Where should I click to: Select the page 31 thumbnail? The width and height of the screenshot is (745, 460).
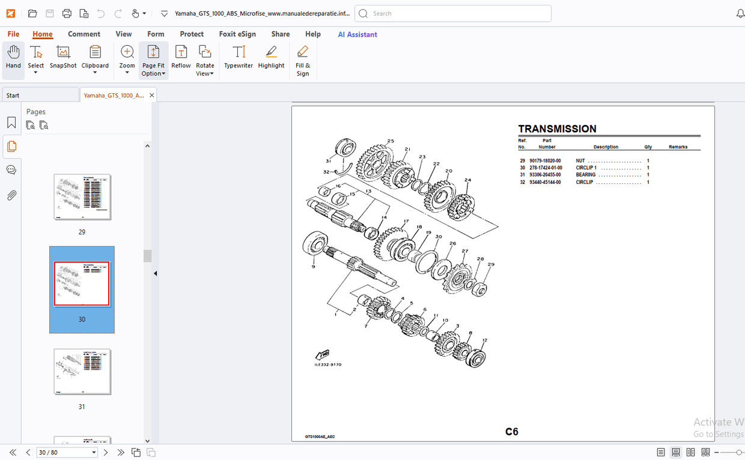[82, 371]
